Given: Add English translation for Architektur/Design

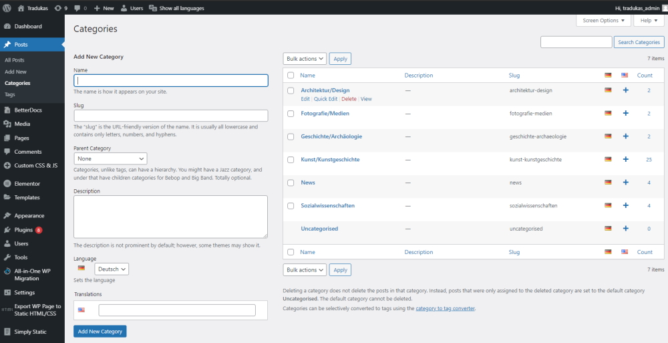Looking at the screenshot, I should click(625, 90).
